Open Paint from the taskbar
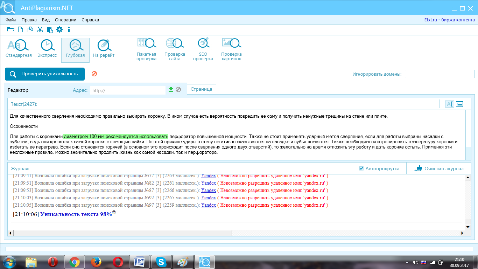 [183, 262]
